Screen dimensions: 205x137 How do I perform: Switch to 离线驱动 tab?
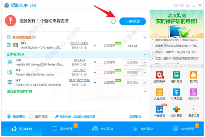pyautogui.click(x=143, y=129)
